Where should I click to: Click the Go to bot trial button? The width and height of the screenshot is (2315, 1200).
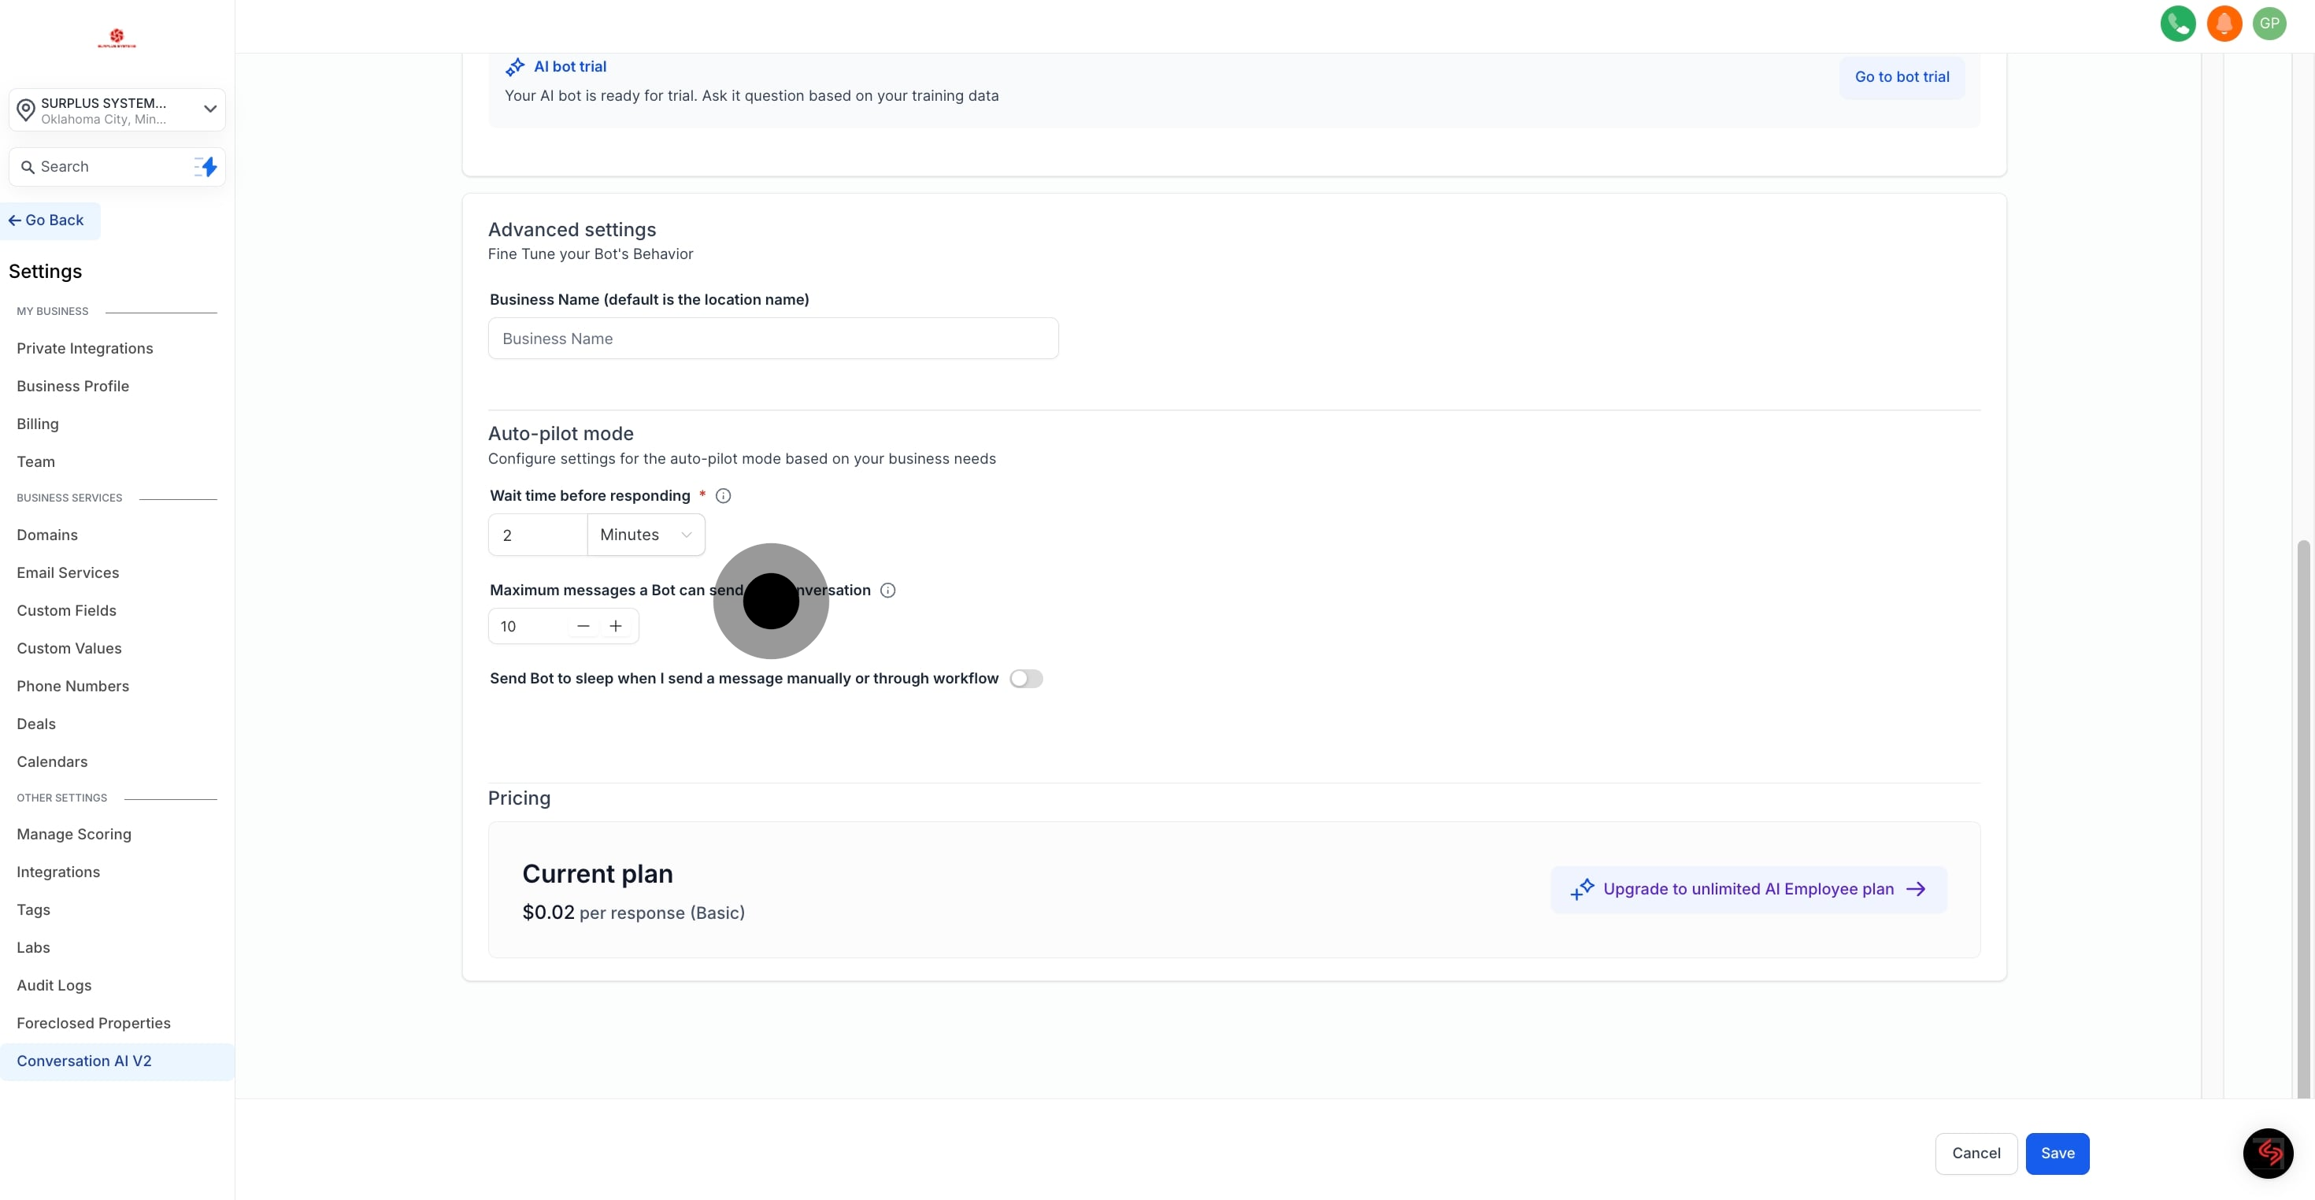click(1902, 76)
